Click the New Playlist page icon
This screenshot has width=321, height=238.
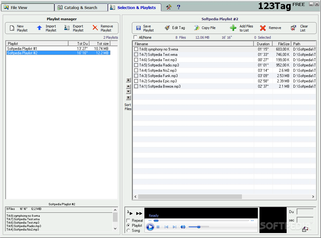[x=12, y=28]
